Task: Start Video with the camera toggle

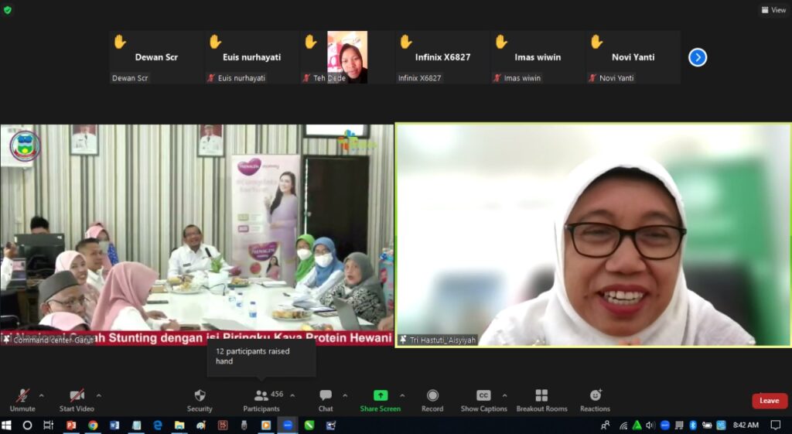Action: 77,399
